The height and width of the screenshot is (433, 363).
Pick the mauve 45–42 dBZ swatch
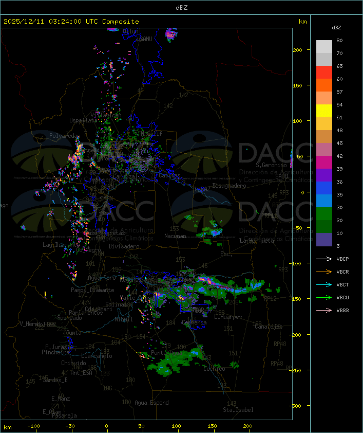(x=324, y=150)
